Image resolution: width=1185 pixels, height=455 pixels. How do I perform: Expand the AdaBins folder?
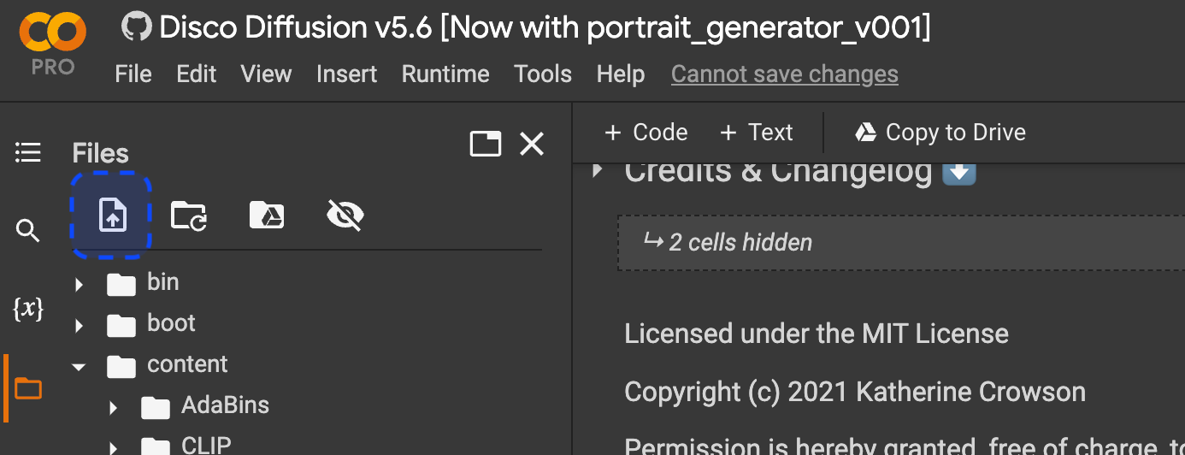pyautogui.click(x=114, y=408)
